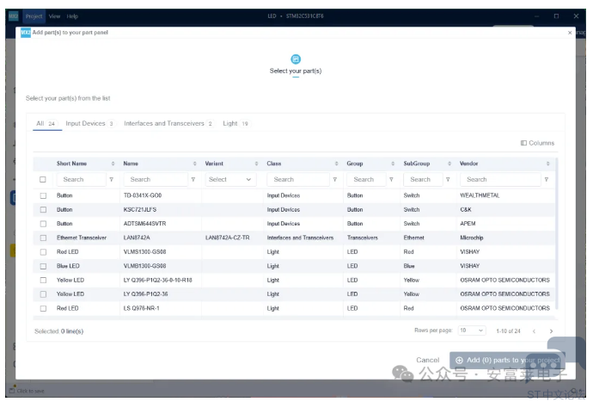Click Add parts to your project button

click(x=506, y=360)
